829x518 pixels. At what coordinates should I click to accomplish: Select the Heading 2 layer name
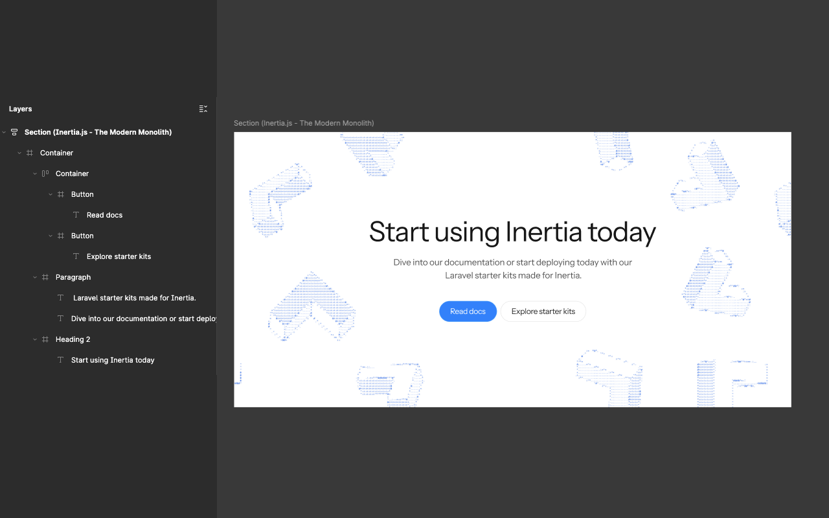tap(73, 339)
